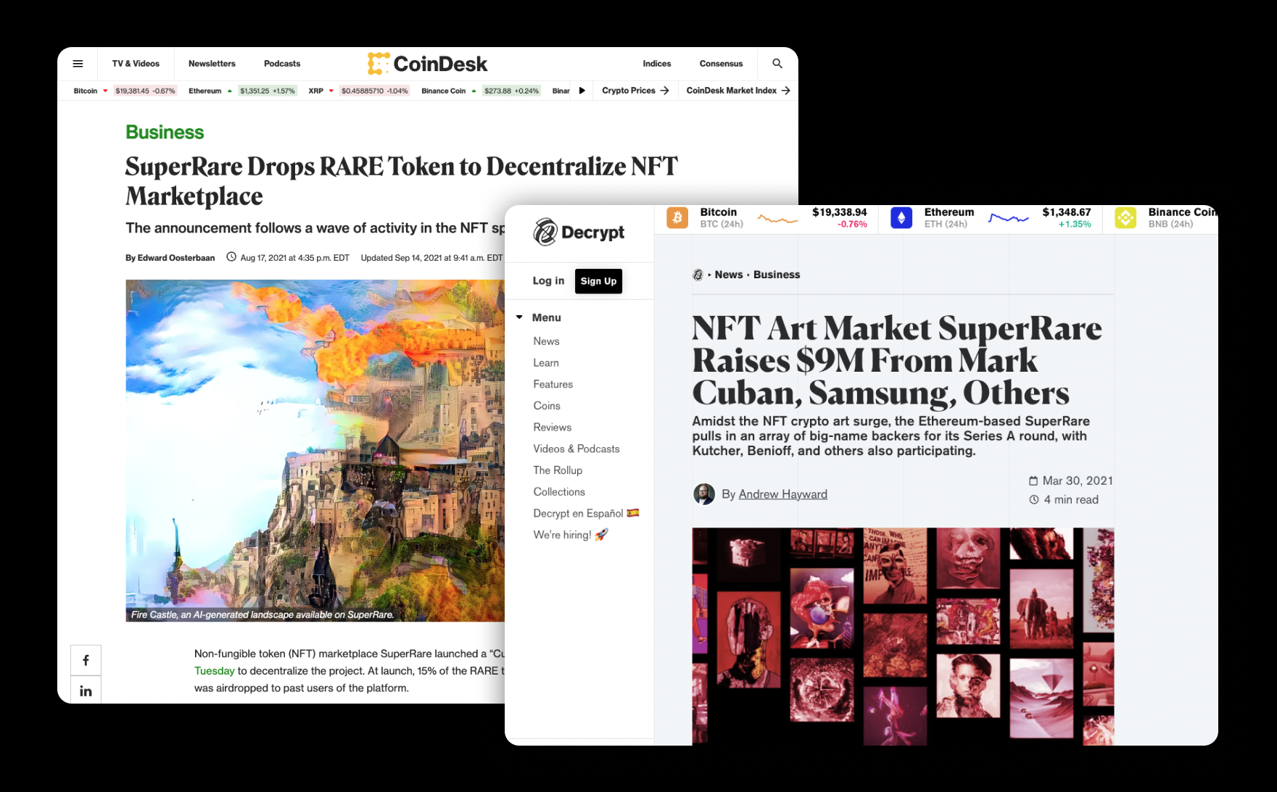Click the Bitcoin orange ticker icon
This screenshot has height=792, width=1277.
[677, 217]
